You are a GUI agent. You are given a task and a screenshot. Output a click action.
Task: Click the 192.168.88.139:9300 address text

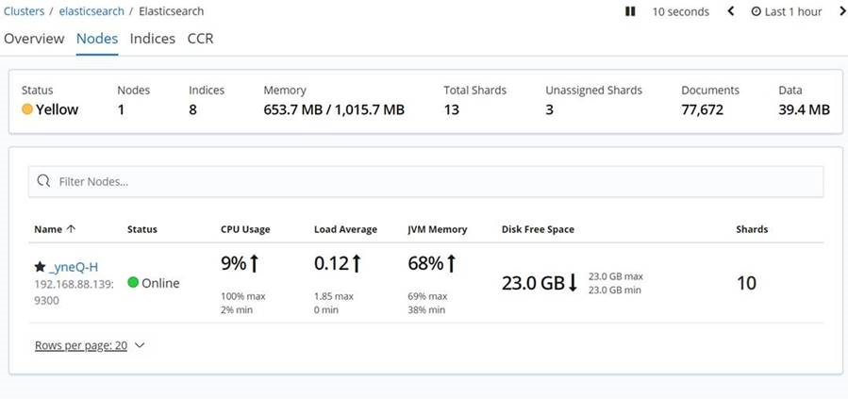tap(75, 292)
